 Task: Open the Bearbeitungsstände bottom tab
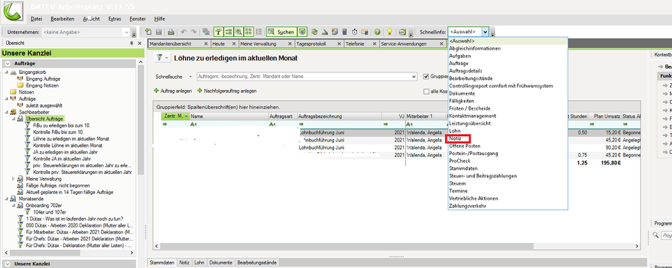pos(257,263)
